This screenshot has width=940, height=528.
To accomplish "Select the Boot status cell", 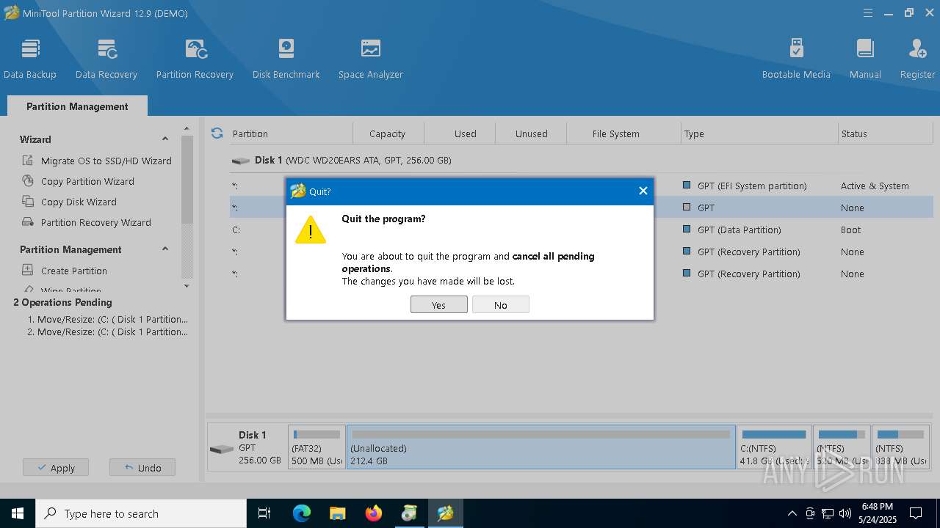I will [x=851, y=230].
